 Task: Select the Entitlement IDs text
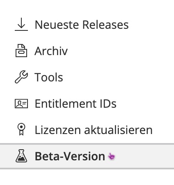click(76, 104)
